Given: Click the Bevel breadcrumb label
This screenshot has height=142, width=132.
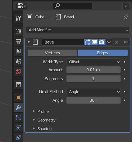Looking at the screenshot, I should coord(69,17).
